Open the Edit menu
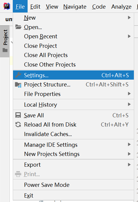This screenshot has height=202, width=138. pos(35,7)
